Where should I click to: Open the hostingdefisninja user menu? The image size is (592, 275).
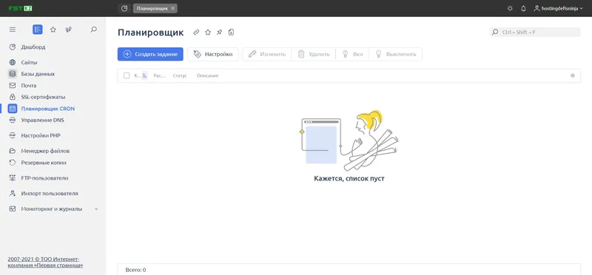[x=558, y=8]
